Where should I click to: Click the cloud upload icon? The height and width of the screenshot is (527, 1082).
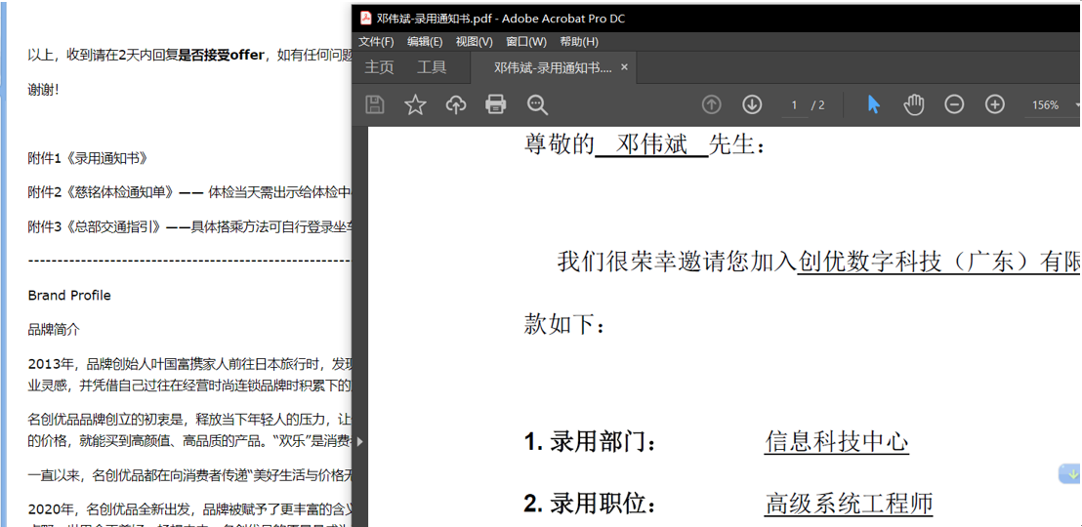[x=456, y=104]
